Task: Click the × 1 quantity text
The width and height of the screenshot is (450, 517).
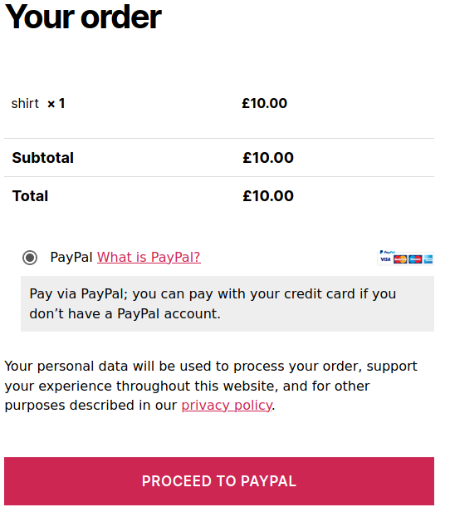Action: pyautogui.click(x=56, y=104)
